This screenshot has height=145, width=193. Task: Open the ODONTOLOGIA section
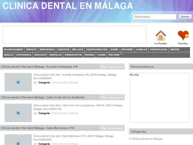pos(158,49)
